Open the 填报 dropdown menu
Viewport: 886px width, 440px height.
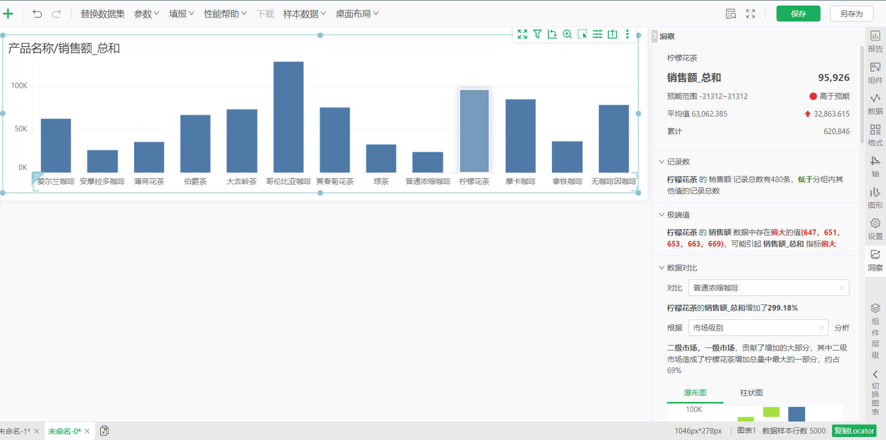181,14
